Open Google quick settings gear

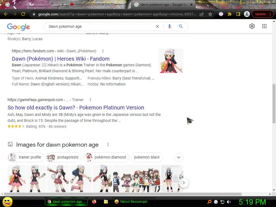[x=252, y=26]
